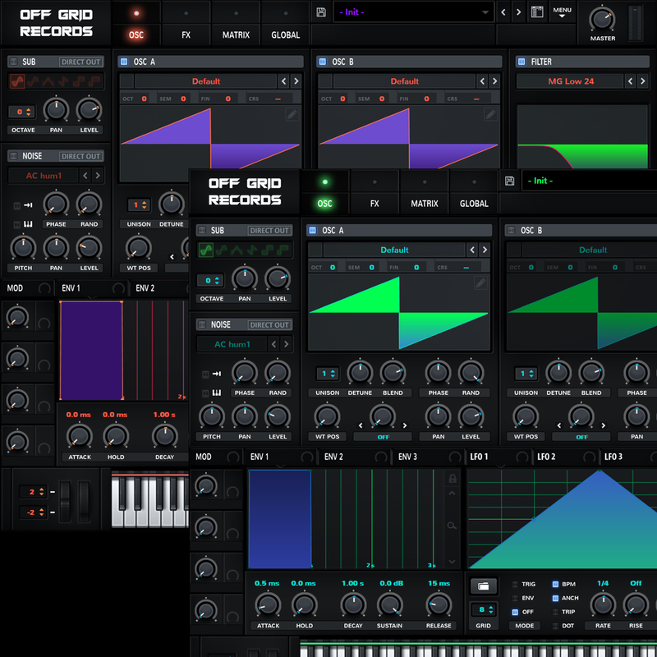Click the AC hum1 noise name in the green-skin window

[x=232, y=344]
